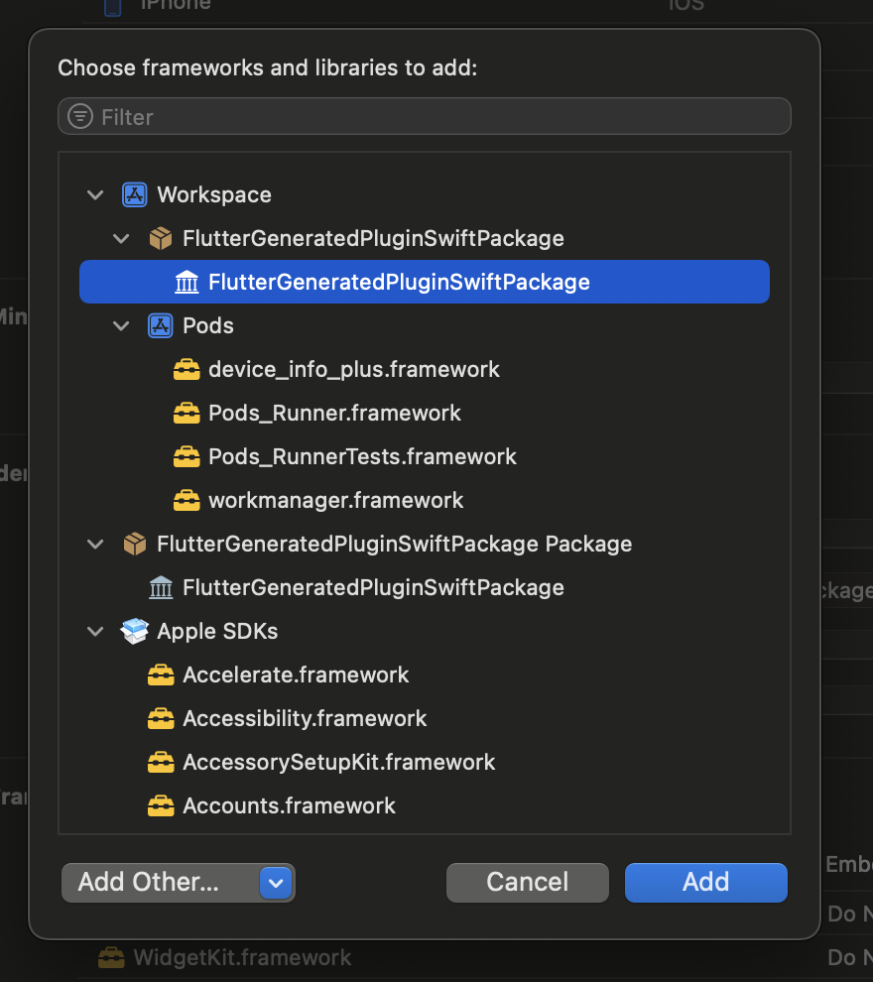This screenshot has height=982, width=873.
Task: Open the Add Other dropdown arrow
Action: 276,882
